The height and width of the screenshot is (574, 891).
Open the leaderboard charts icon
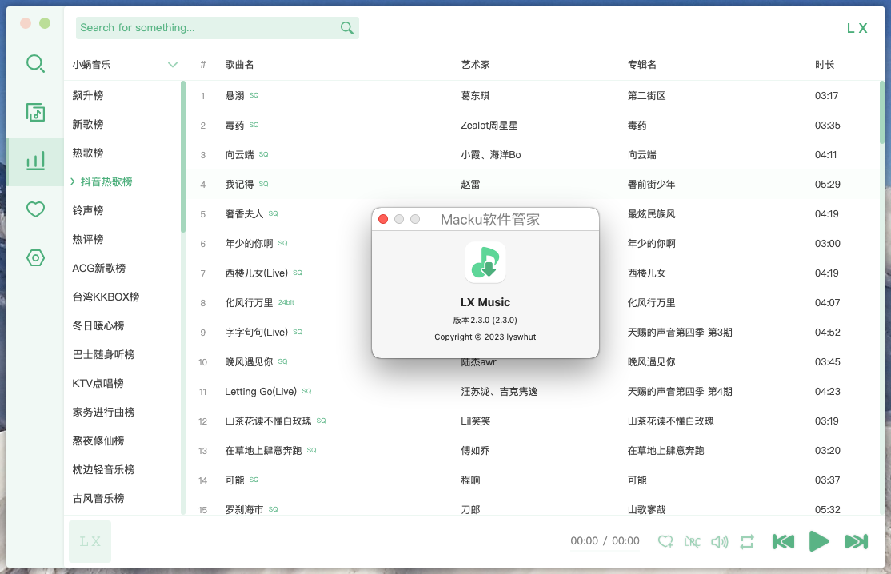point(35,161)
